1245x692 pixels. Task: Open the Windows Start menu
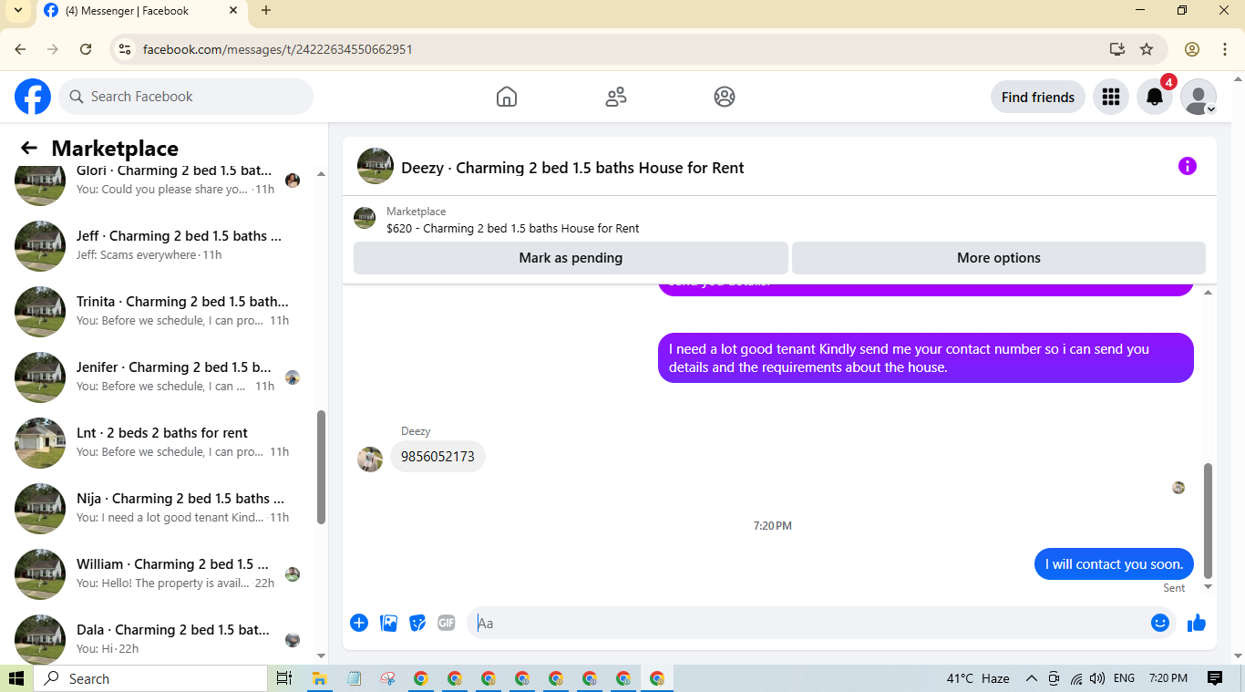point(16,678)
